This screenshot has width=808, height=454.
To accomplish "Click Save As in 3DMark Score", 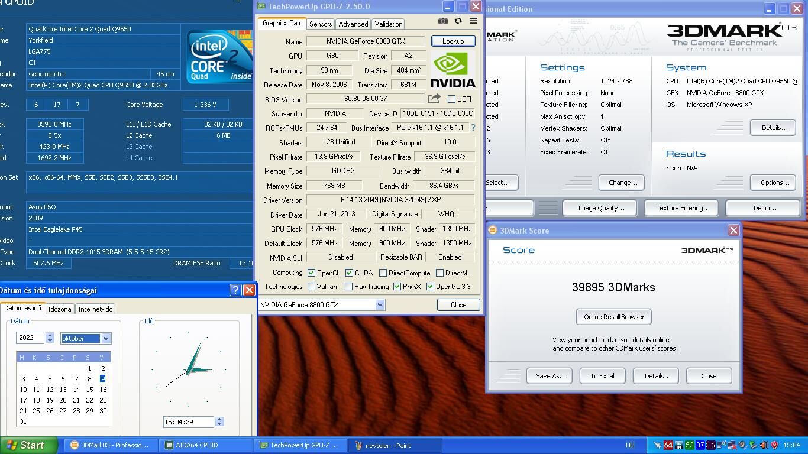I will point(550,375).
